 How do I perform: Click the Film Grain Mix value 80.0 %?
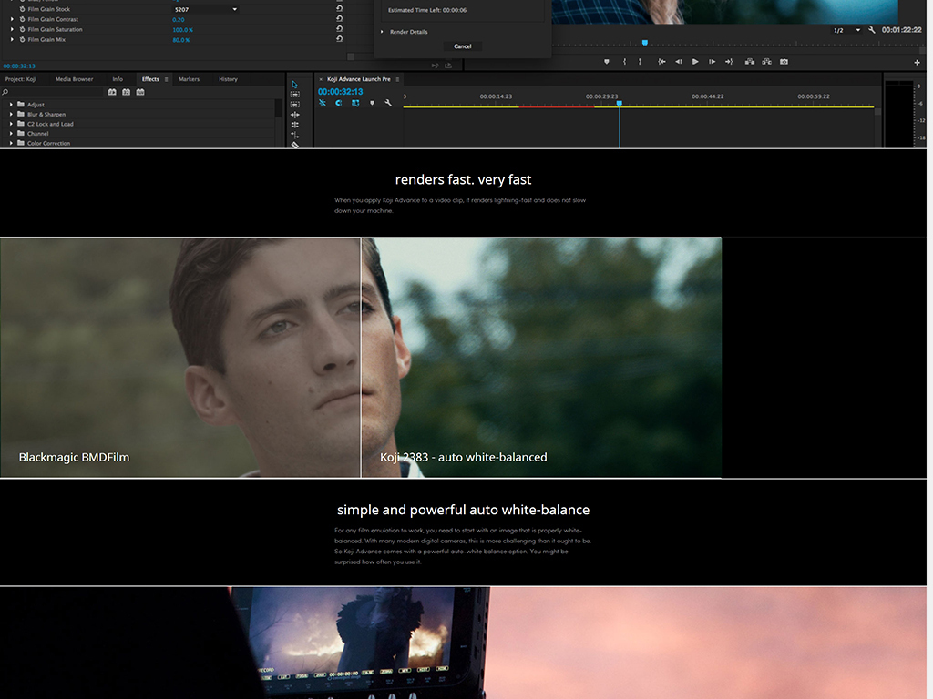(x=181, y=40)
